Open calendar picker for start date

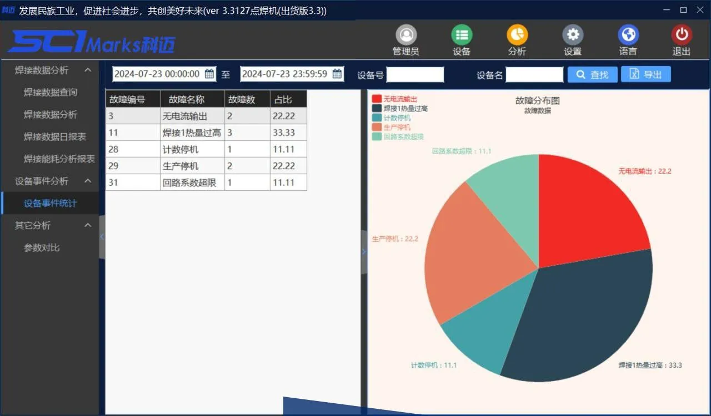coord(209,74)
